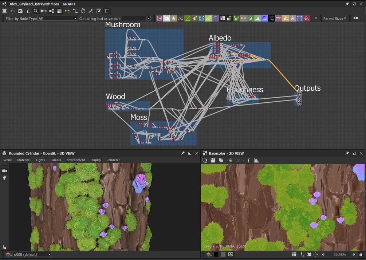Click the fit-graph-to-view icon in the graph toolbar

(x=4, y=11)
